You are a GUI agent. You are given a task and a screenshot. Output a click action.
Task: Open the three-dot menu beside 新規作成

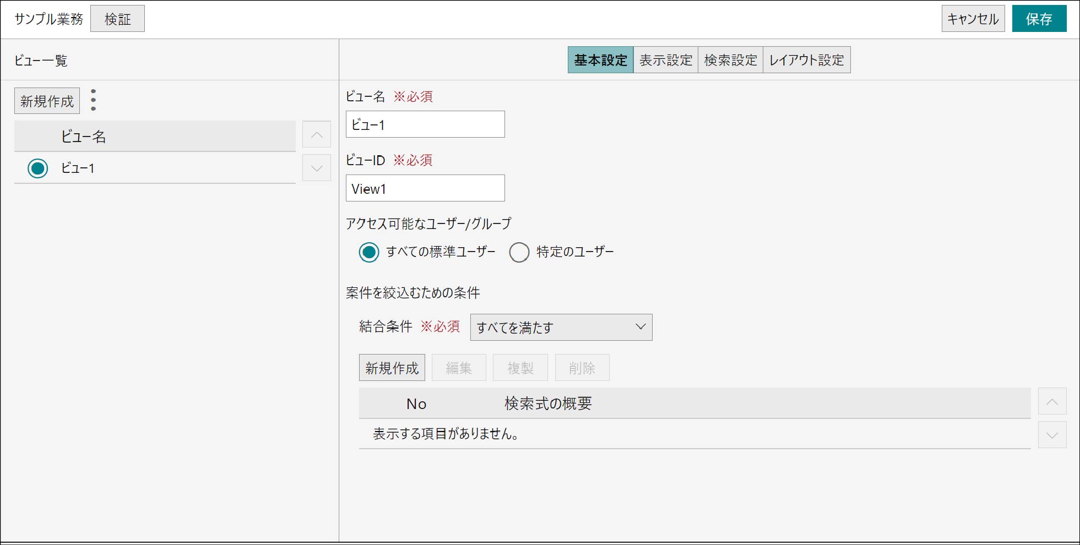coord(93,100)
